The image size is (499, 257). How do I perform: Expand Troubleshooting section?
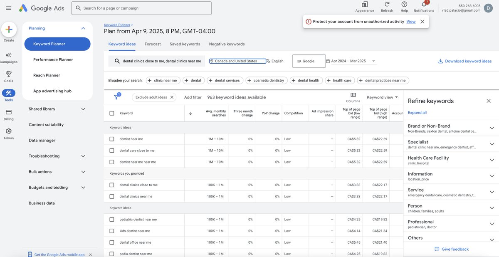pyautogui.click(x=83, y=156)
